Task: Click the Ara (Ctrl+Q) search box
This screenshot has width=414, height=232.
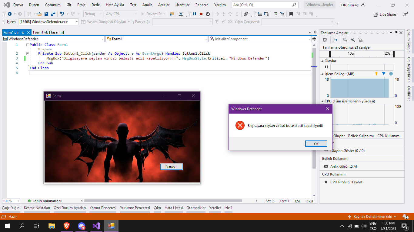Action: coord(265,5)
